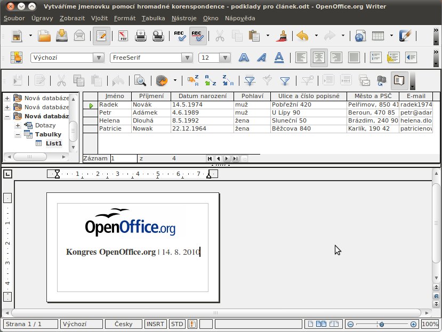This screenshot has height=332, width=442.
Task: Collapse the Tabulky tree node
Action: coord(18,134)
